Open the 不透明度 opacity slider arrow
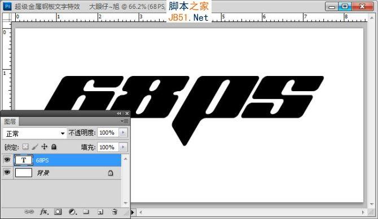 pyautogui.click(x=123, y=132)
